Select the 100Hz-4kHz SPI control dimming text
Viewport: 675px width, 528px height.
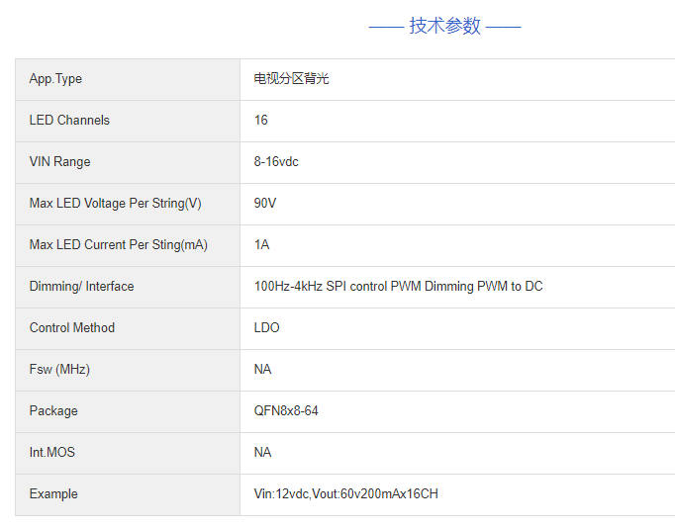[x=398, y=287]
